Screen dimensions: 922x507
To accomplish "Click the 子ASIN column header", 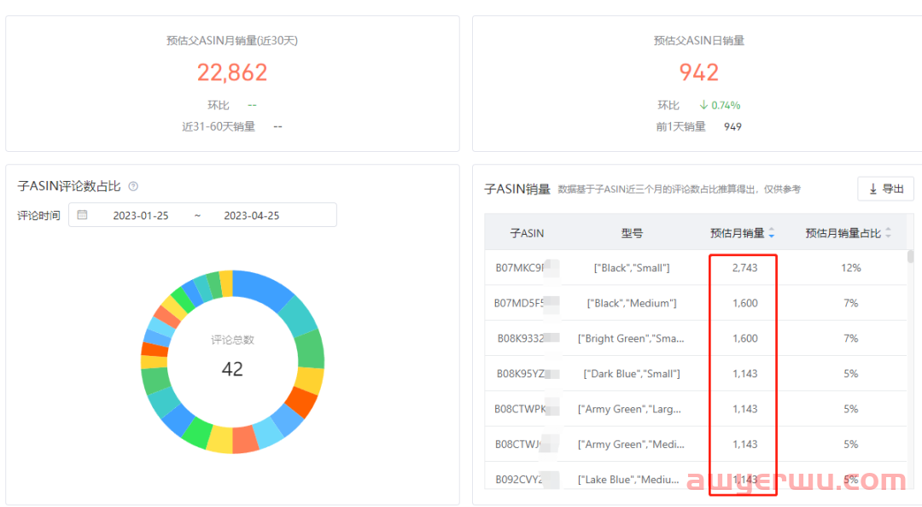I will (x=527, y=233).
